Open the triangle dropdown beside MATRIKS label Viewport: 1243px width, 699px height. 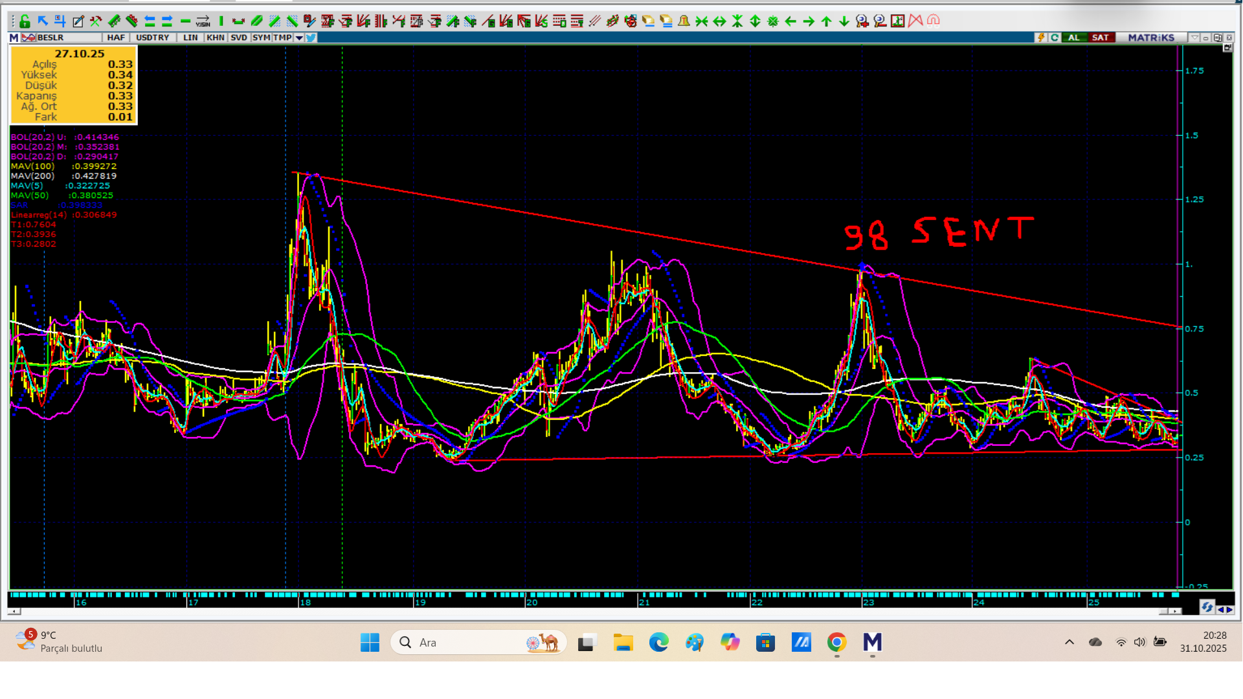click(1195, 38)
